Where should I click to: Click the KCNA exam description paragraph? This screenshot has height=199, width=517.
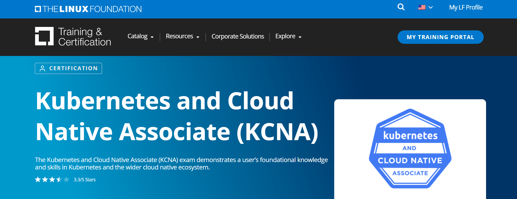tap(181, 164)
